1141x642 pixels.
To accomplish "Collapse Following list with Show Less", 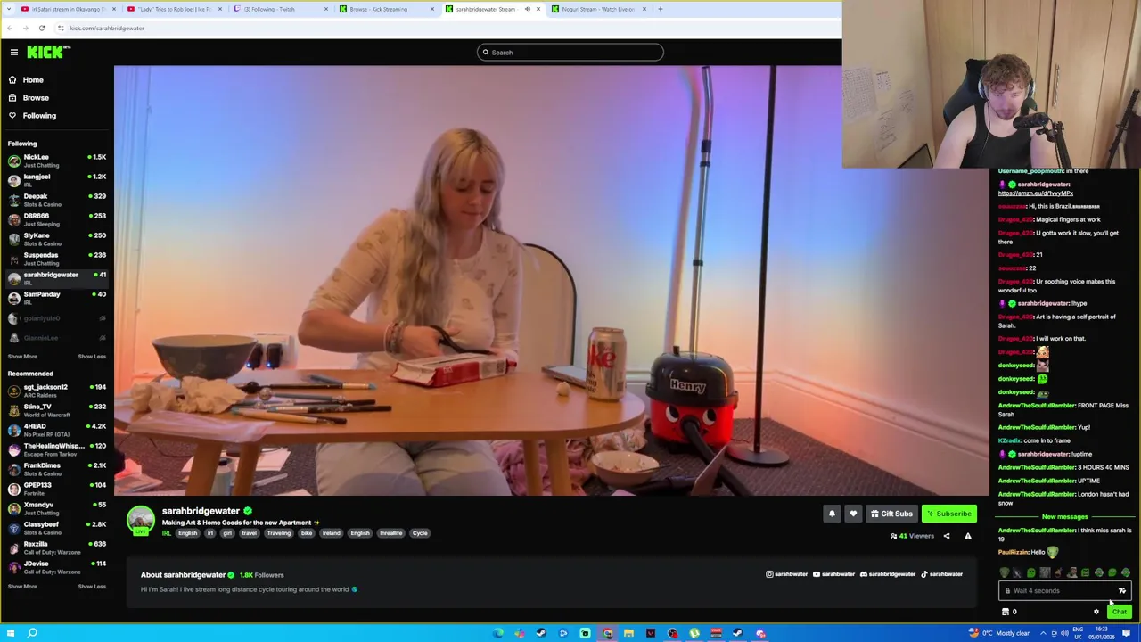I will click(92, 357).
